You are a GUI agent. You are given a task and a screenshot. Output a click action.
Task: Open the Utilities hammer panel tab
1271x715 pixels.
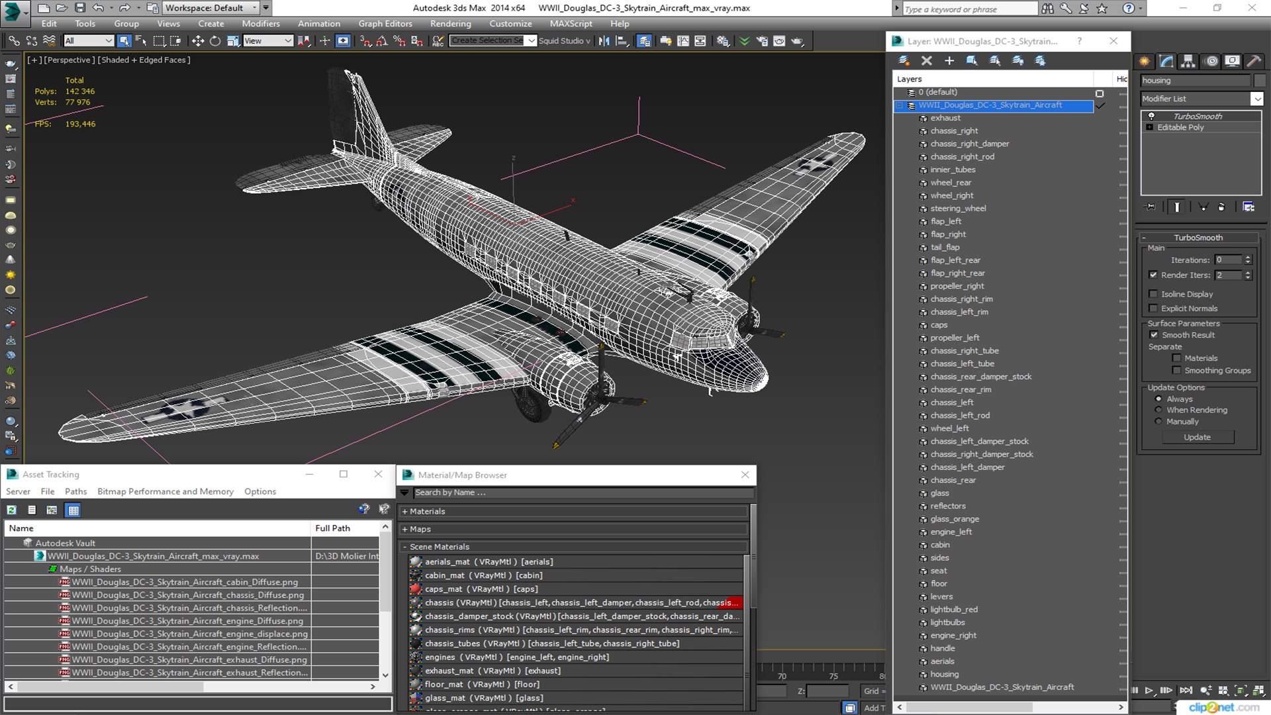[x=1254, y=61]
